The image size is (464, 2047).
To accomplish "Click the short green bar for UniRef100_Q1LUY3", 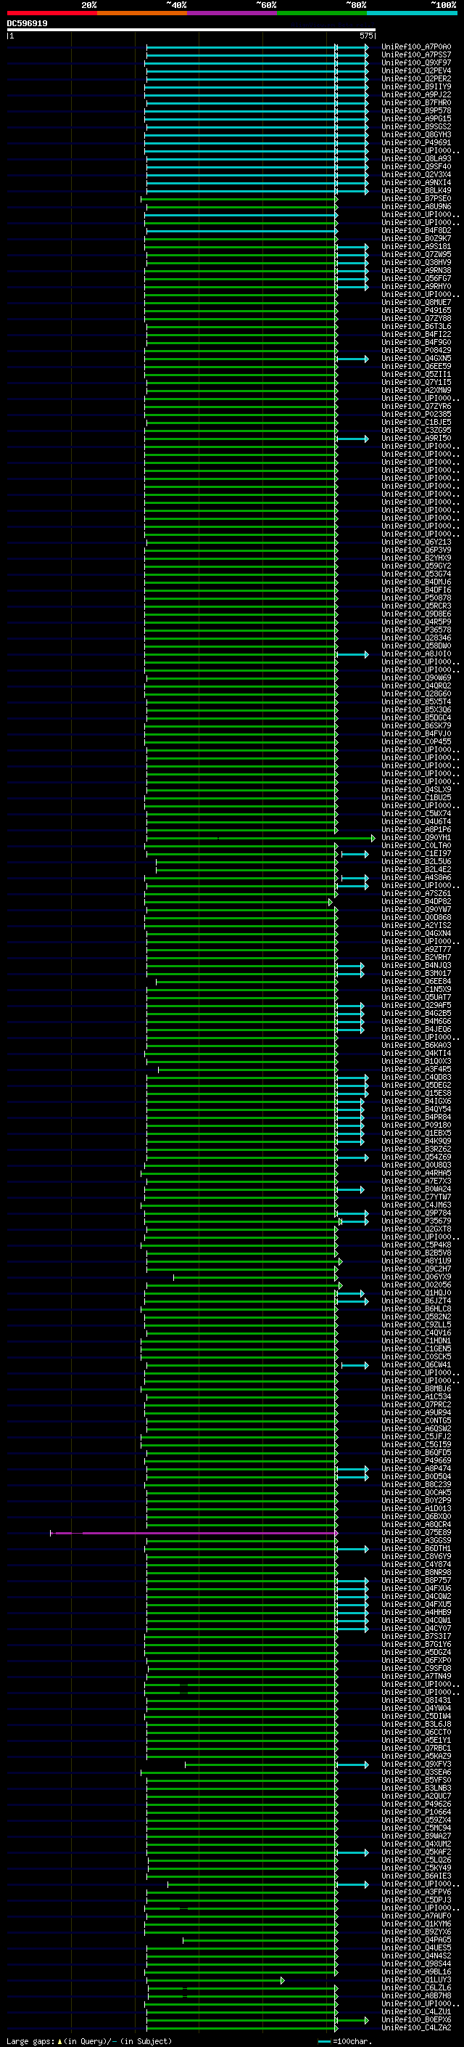I will (x=215, y=1980).
